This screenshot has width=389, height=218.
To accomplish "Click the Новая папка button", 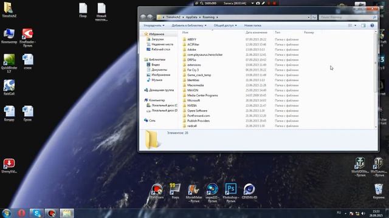I will click(x=253, y=25).
